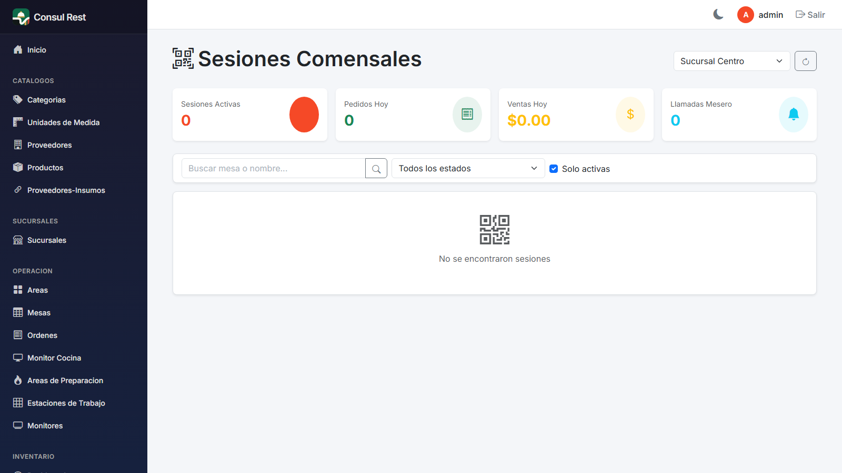
Task: Open the Todos los estados filter dropdown
Action: (468, 168)
